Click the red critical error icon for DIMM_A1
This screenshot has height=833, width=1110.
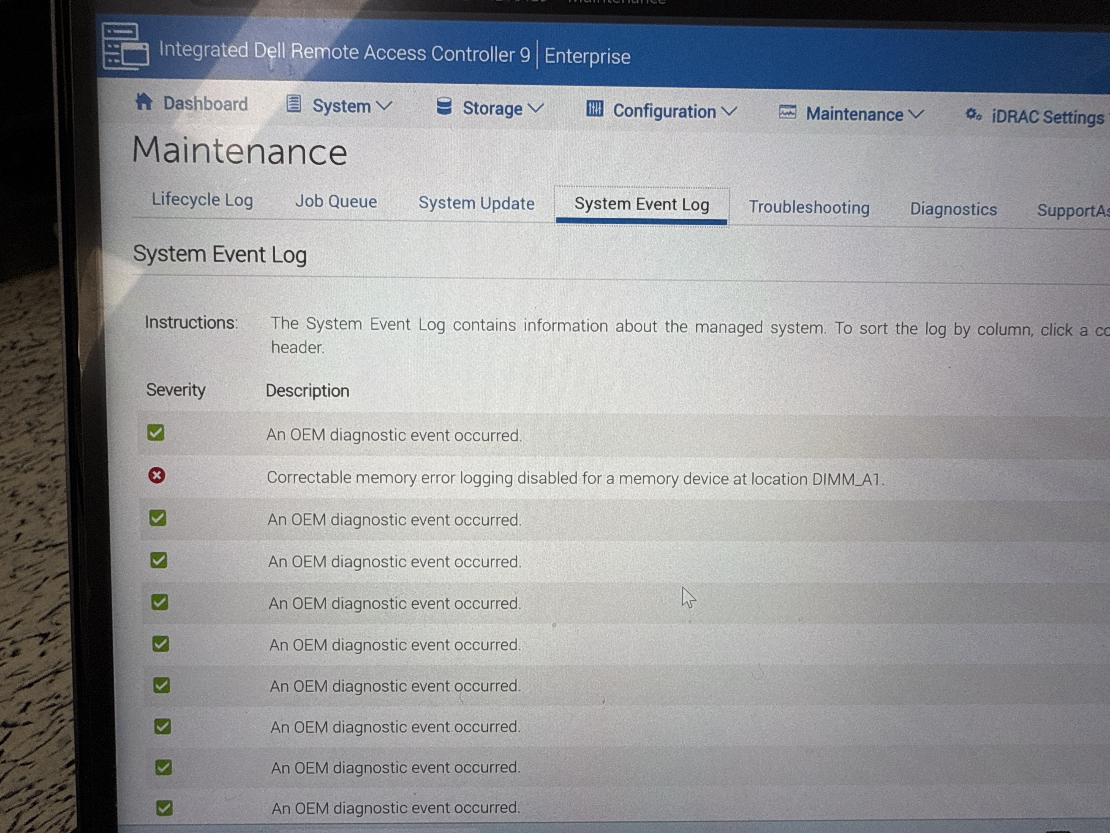click(x=157, y=475)
